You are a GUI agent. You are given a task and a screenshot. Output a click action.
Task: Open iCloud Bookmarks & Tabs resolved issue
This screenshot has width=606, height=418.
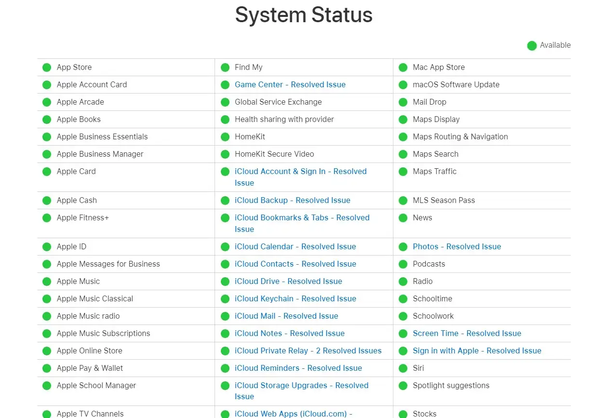(x=302, y=223)
